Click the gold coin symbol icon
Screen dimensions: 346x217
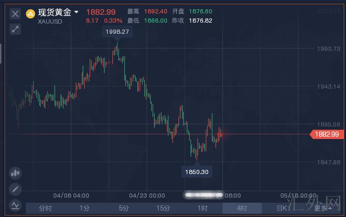[31, 13]
